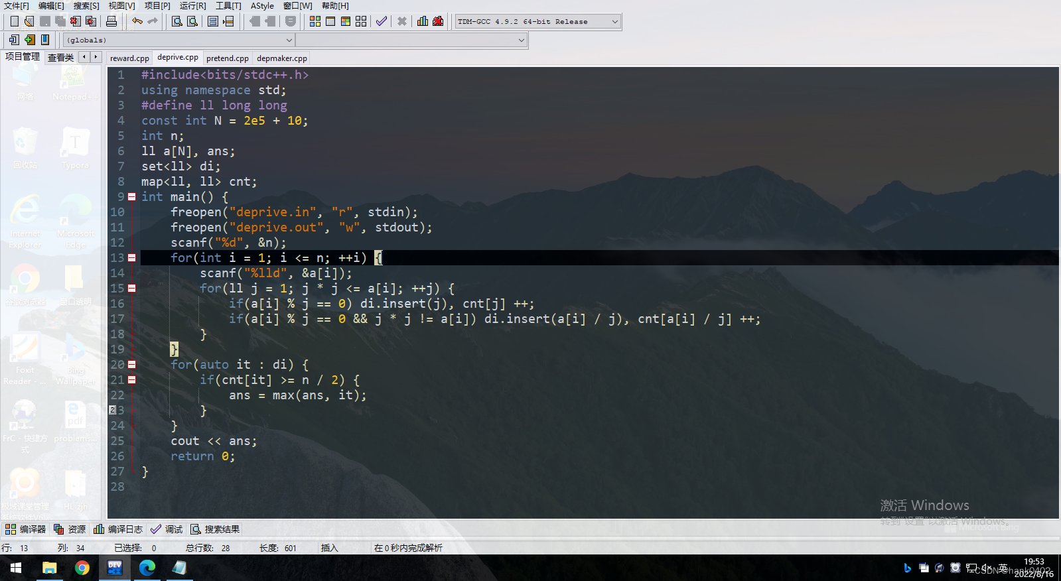The image size is (1061, 581).
Task: Open the empty function list dropdown
Action: pos(411,40)
